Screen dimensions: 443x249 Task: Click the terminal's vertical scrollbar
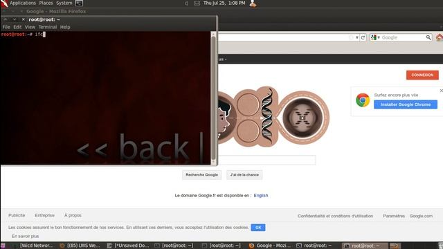pyautogui.click(x=214, y=98)
